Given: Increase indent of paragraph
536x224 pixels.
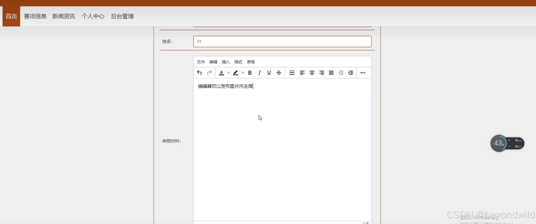Looking at the screenshot, I should [x=350, y=73].
